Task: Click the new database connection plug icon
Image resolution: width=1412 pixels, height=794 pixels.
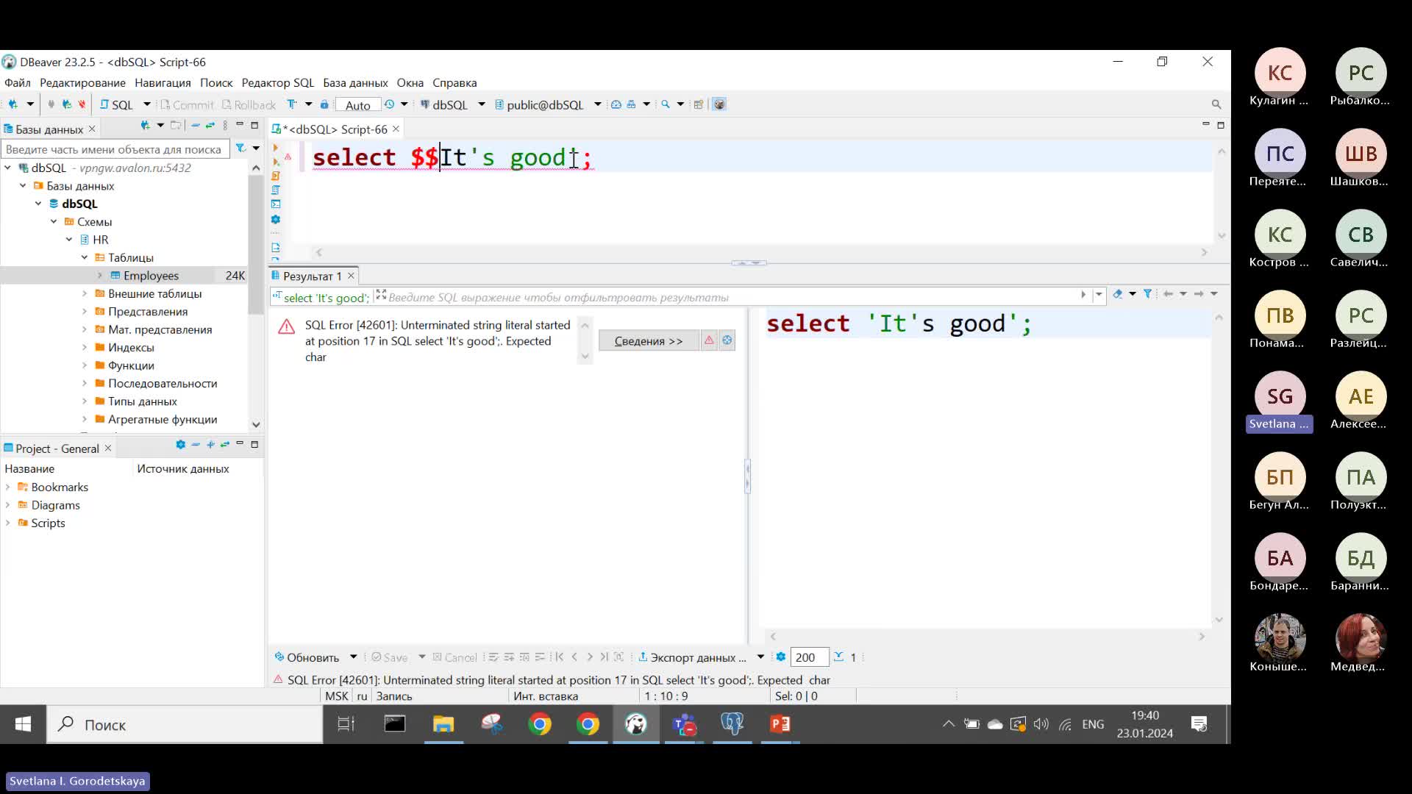Action: 13,104
